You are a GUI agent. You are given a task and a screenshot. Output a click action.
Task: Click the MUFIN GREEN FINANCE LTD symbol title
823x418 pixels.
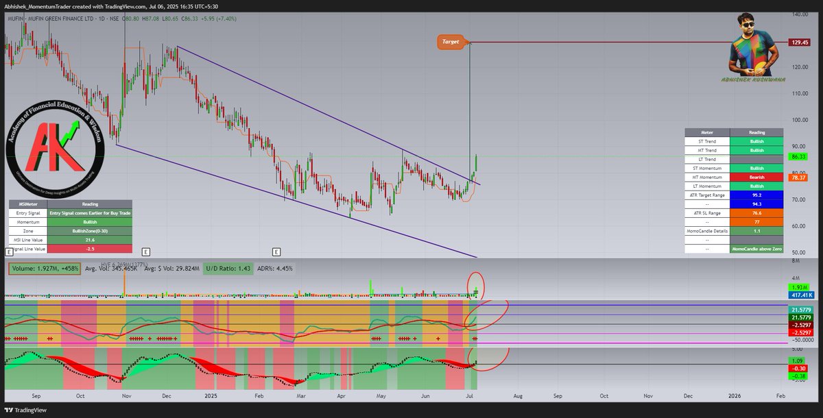(x=62, y=19)
